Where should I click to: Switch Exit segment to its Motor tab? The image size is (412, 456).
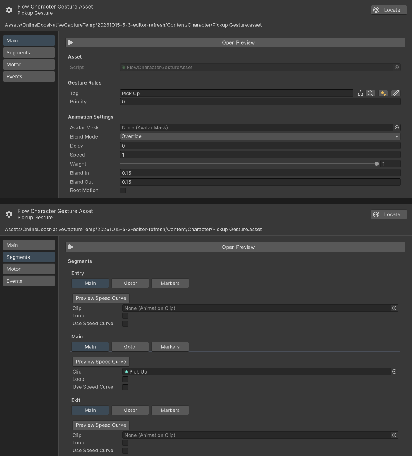[x=130, y=410]
